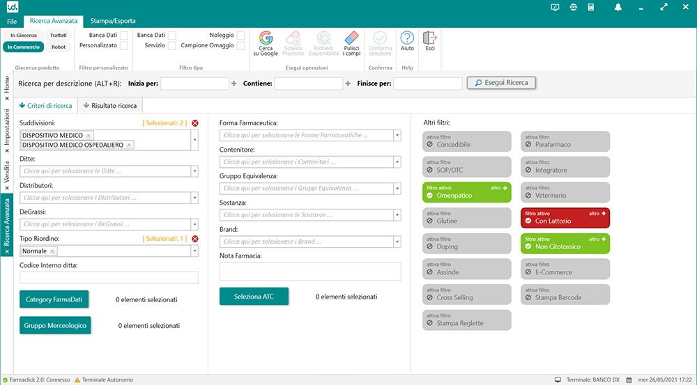Tick the Personalizzato checkbox

pos(123,46)
